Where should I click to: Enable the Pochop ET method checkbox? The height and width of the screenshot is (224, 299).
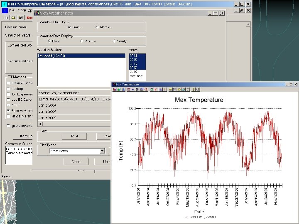tap(8, 89)
